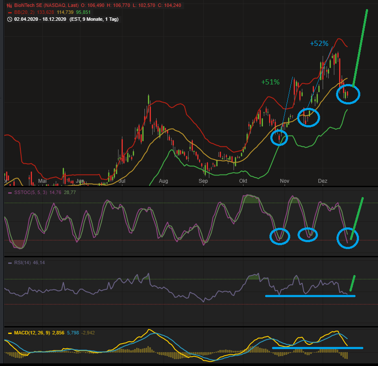Viewport: 378px width, 366px height.
Task: Click the Nov axis label
Action: 285,181
